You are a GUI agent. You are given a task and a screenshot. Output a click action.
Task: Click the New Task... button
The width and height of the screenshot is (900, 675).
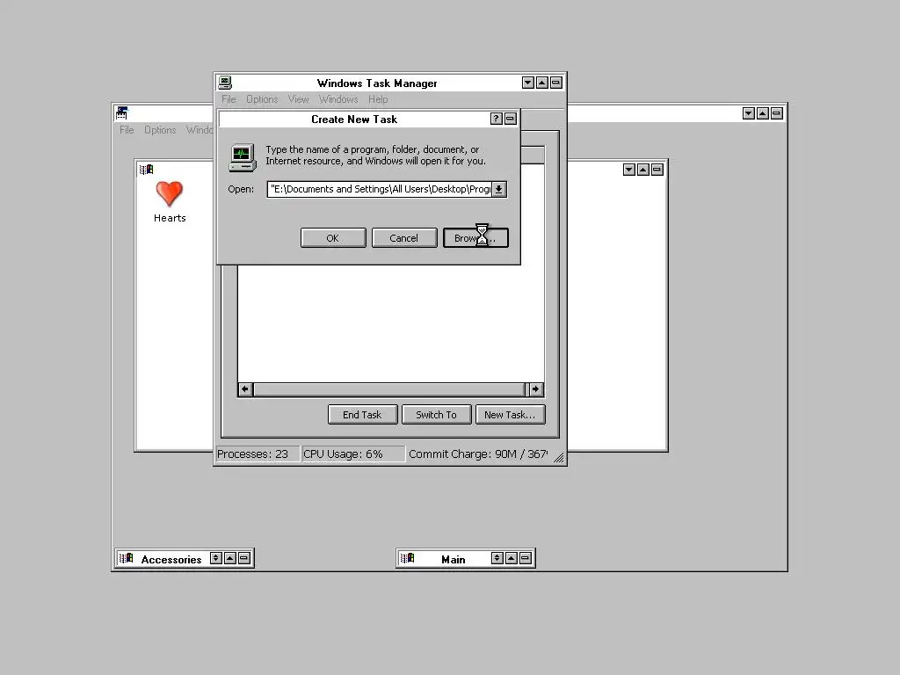coord(510,415)
